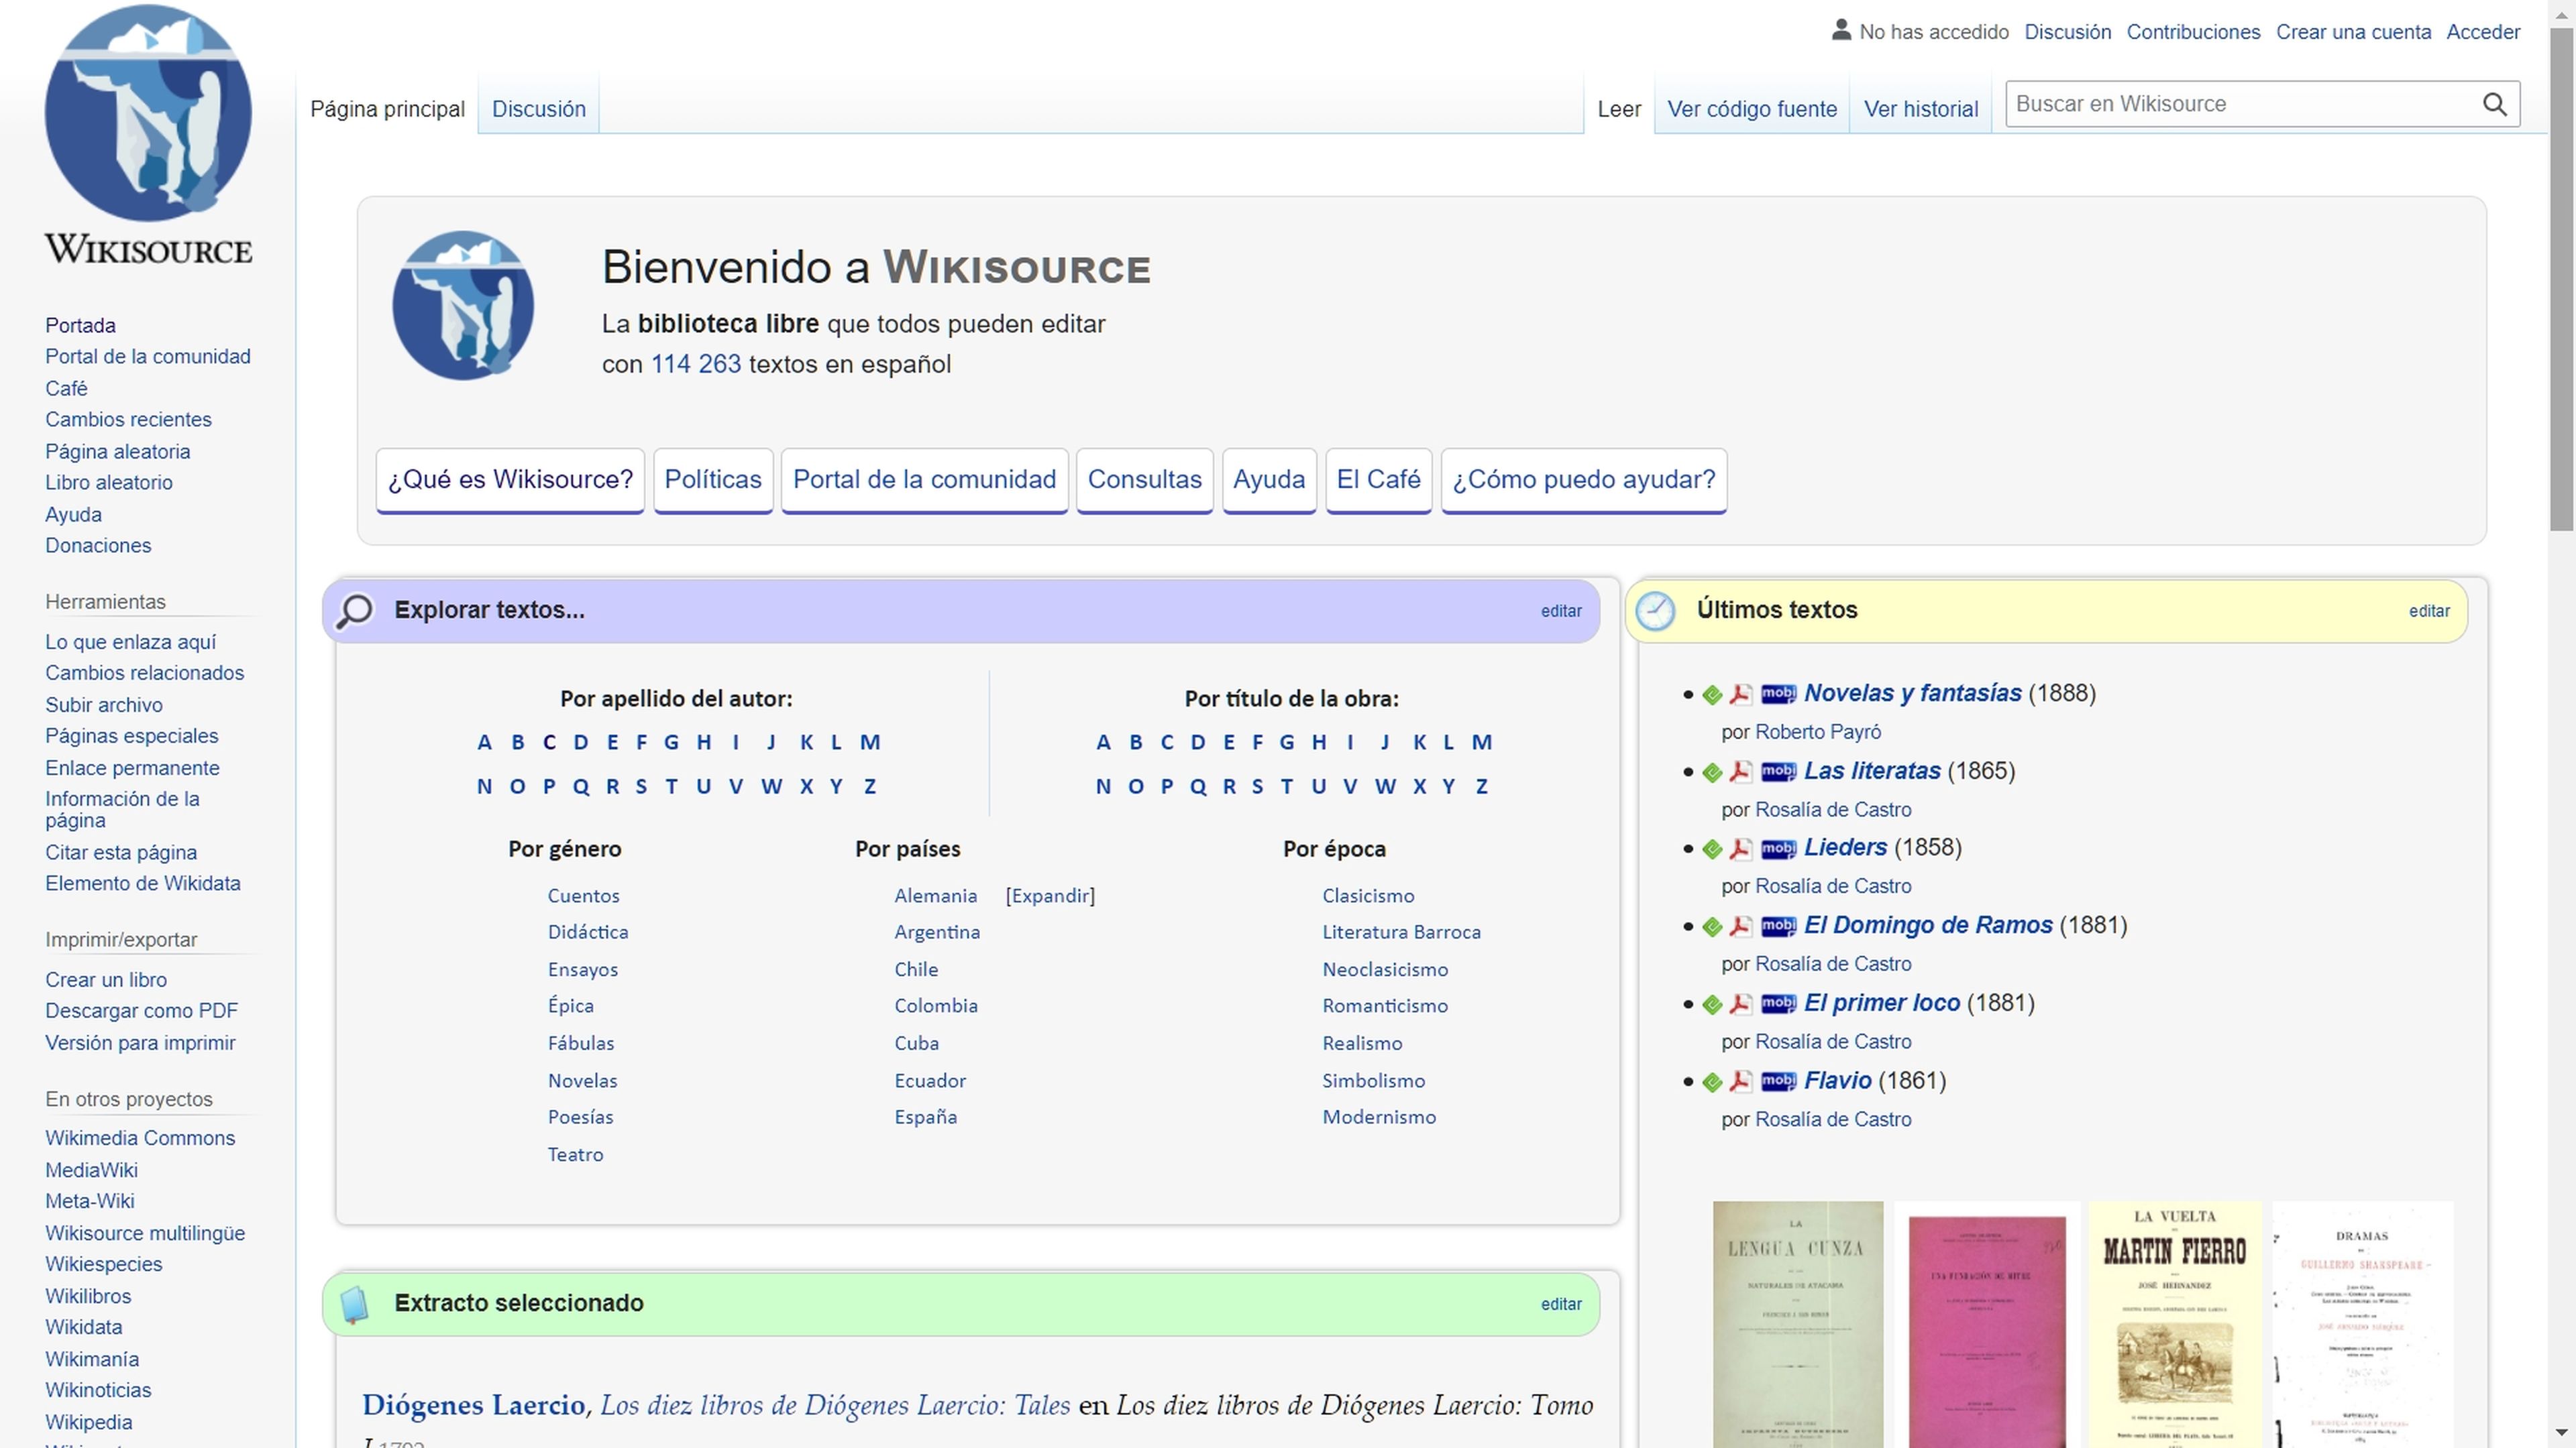Click green EPUB icon for Flavio
The image size is (2576, 1448).
click(1712, 1082)
